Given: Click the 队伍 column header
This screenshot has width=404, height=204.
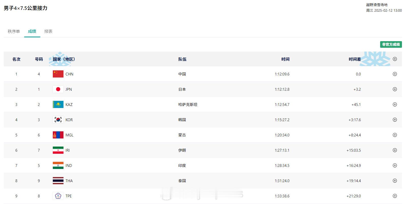Looking at the screenshot, I should pos(182,59).
